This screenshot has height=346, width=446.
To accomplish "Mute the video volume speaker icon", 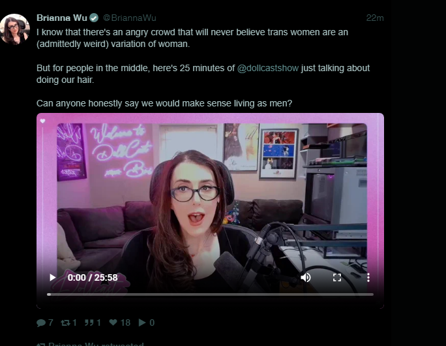I will (x=306, y=277).
